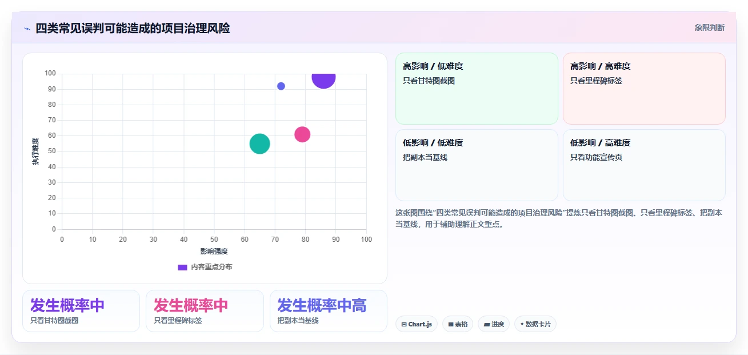Open the 高影响 / 高难度 quadrant card
The height and width of the screenshot is (355, 748).
[x=644, y=89]
